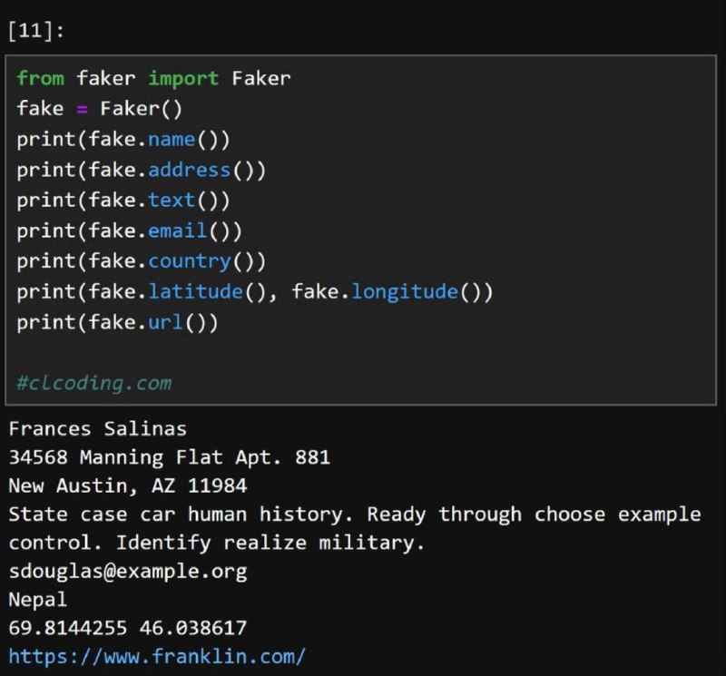Screen dimensions: 726x676
Task: Click the 'country' method in the code
Action: [x=189, y=261]
